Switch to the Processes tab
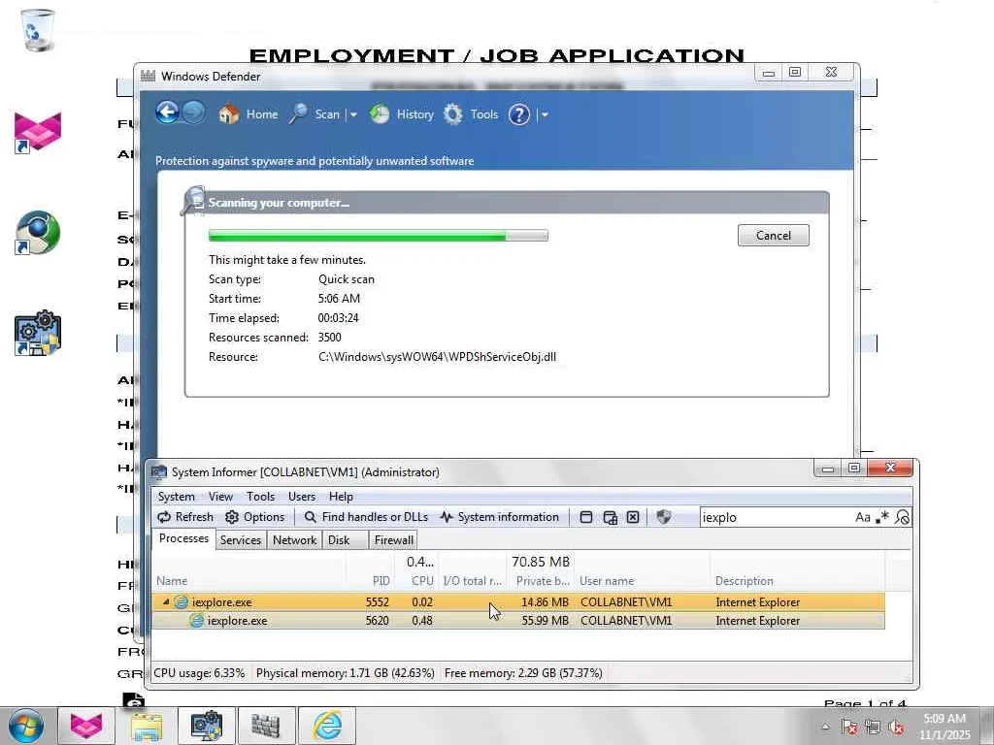This screenshot has width=994, height=745. pyautogui.click(x=183, y=538)
